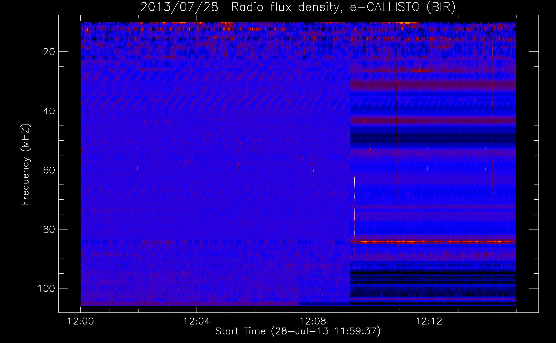Select the '40' frequency tick label
The width and height of the screenshot is (556, 343).
tap(49, 111)
